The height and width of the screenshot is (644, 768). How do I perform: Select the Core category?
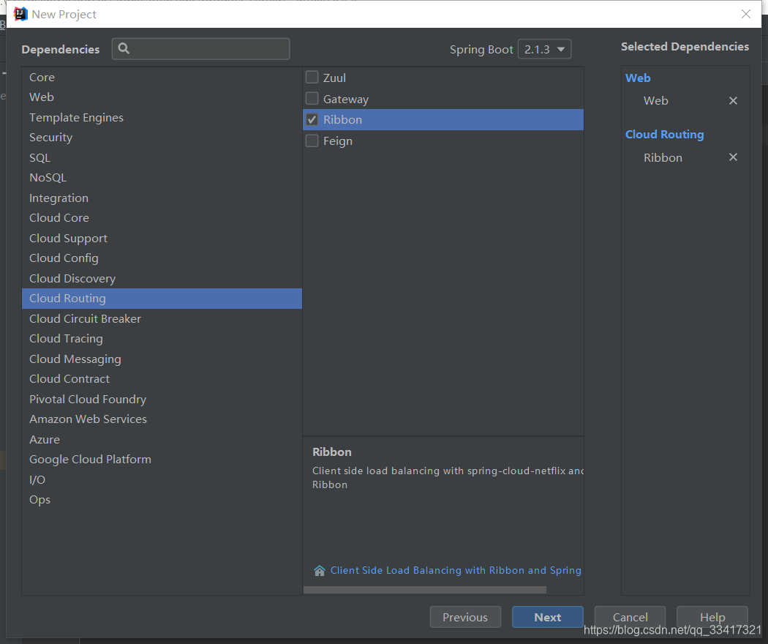162,77
